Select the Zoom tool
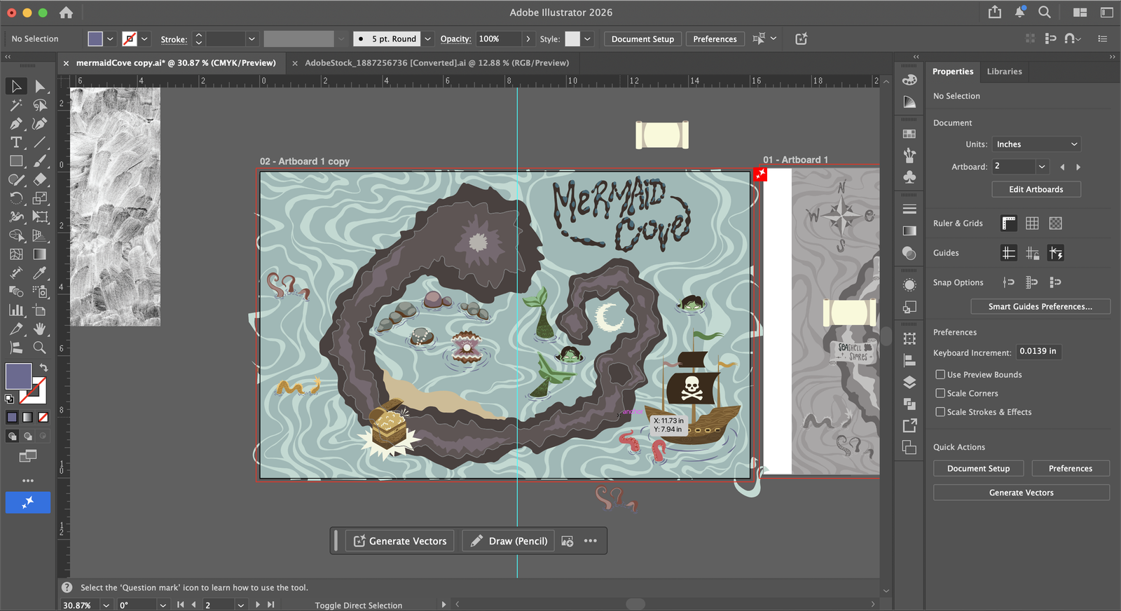1121x611 pixels. coord(40,348)
